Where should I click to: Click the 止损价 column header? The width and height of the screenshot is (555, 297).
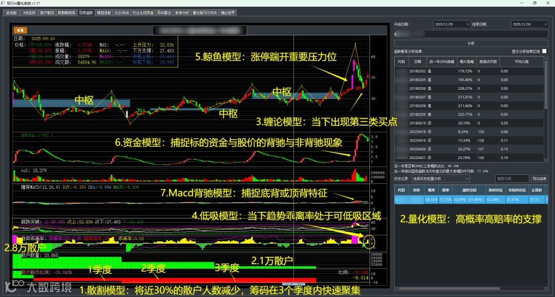[536, 190]
